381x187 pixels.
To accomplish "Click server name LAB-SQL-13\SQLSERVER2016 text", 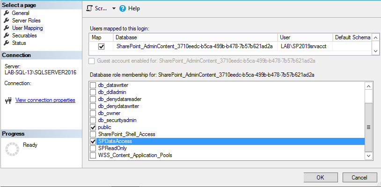I will point(40,72).
